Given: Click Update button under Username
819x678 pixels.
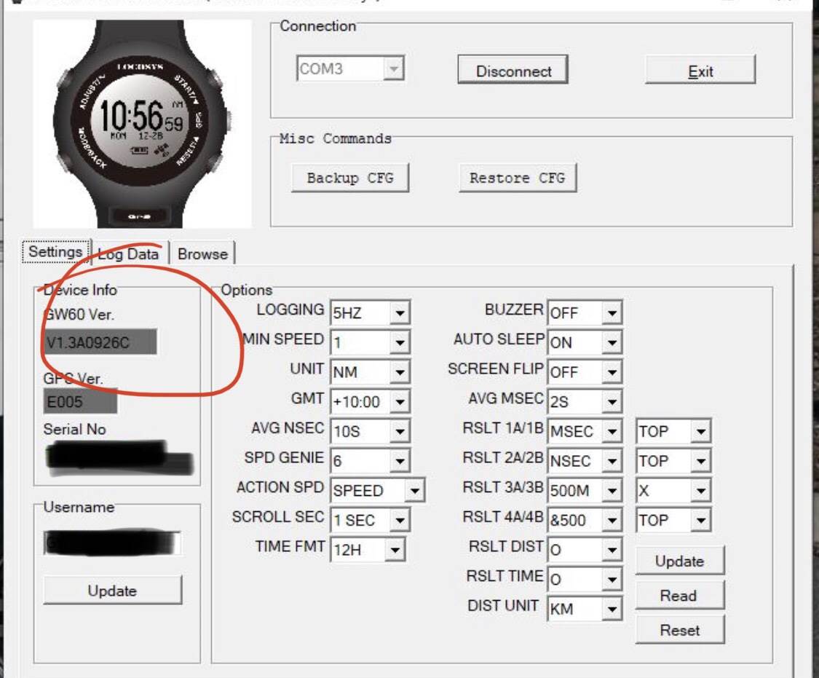Looking at the screenshot, I should tap(112, 591).
